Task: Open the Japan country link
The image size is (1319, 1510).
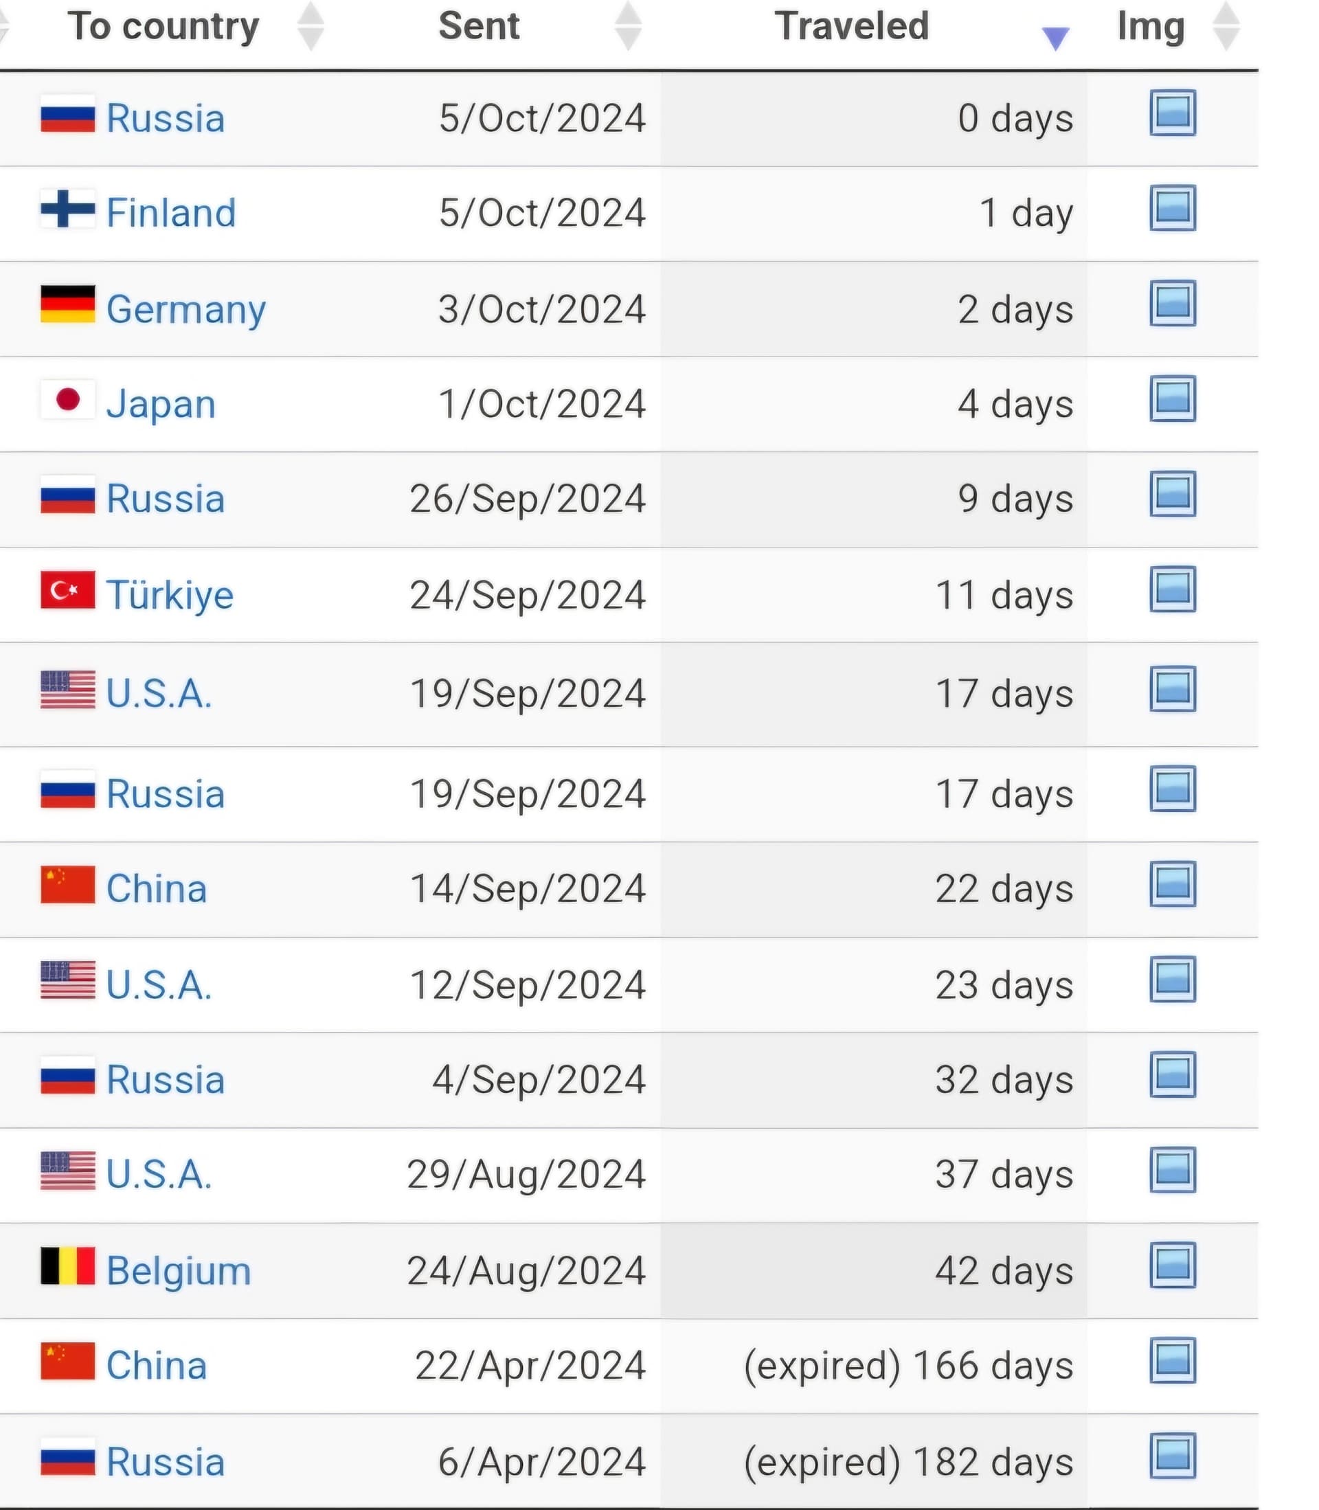Action: (x=161, y=405)
